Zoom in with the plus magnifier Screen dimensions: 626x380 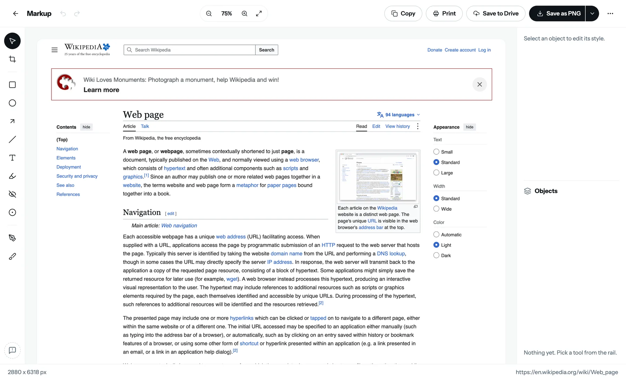pos(244,14)
